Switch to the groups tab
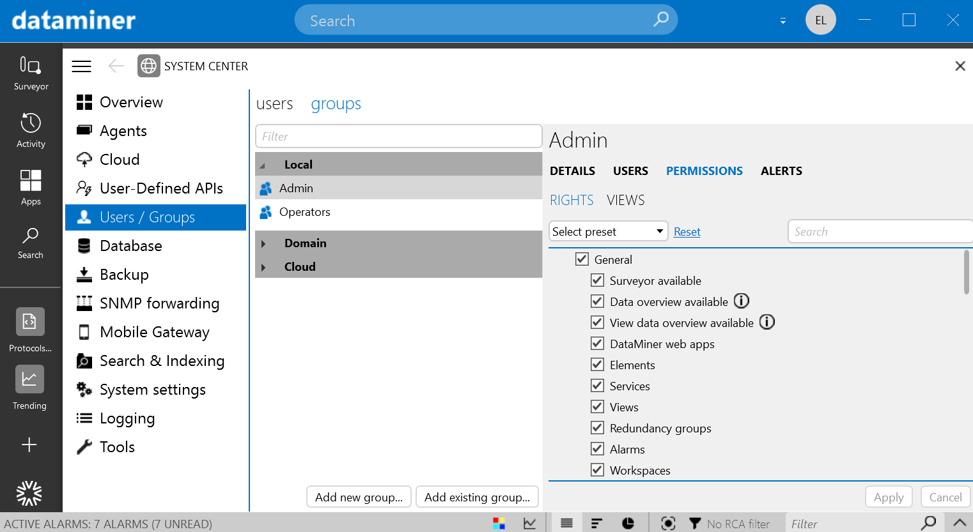Screen dimensions: 973x532 point(336,103)
